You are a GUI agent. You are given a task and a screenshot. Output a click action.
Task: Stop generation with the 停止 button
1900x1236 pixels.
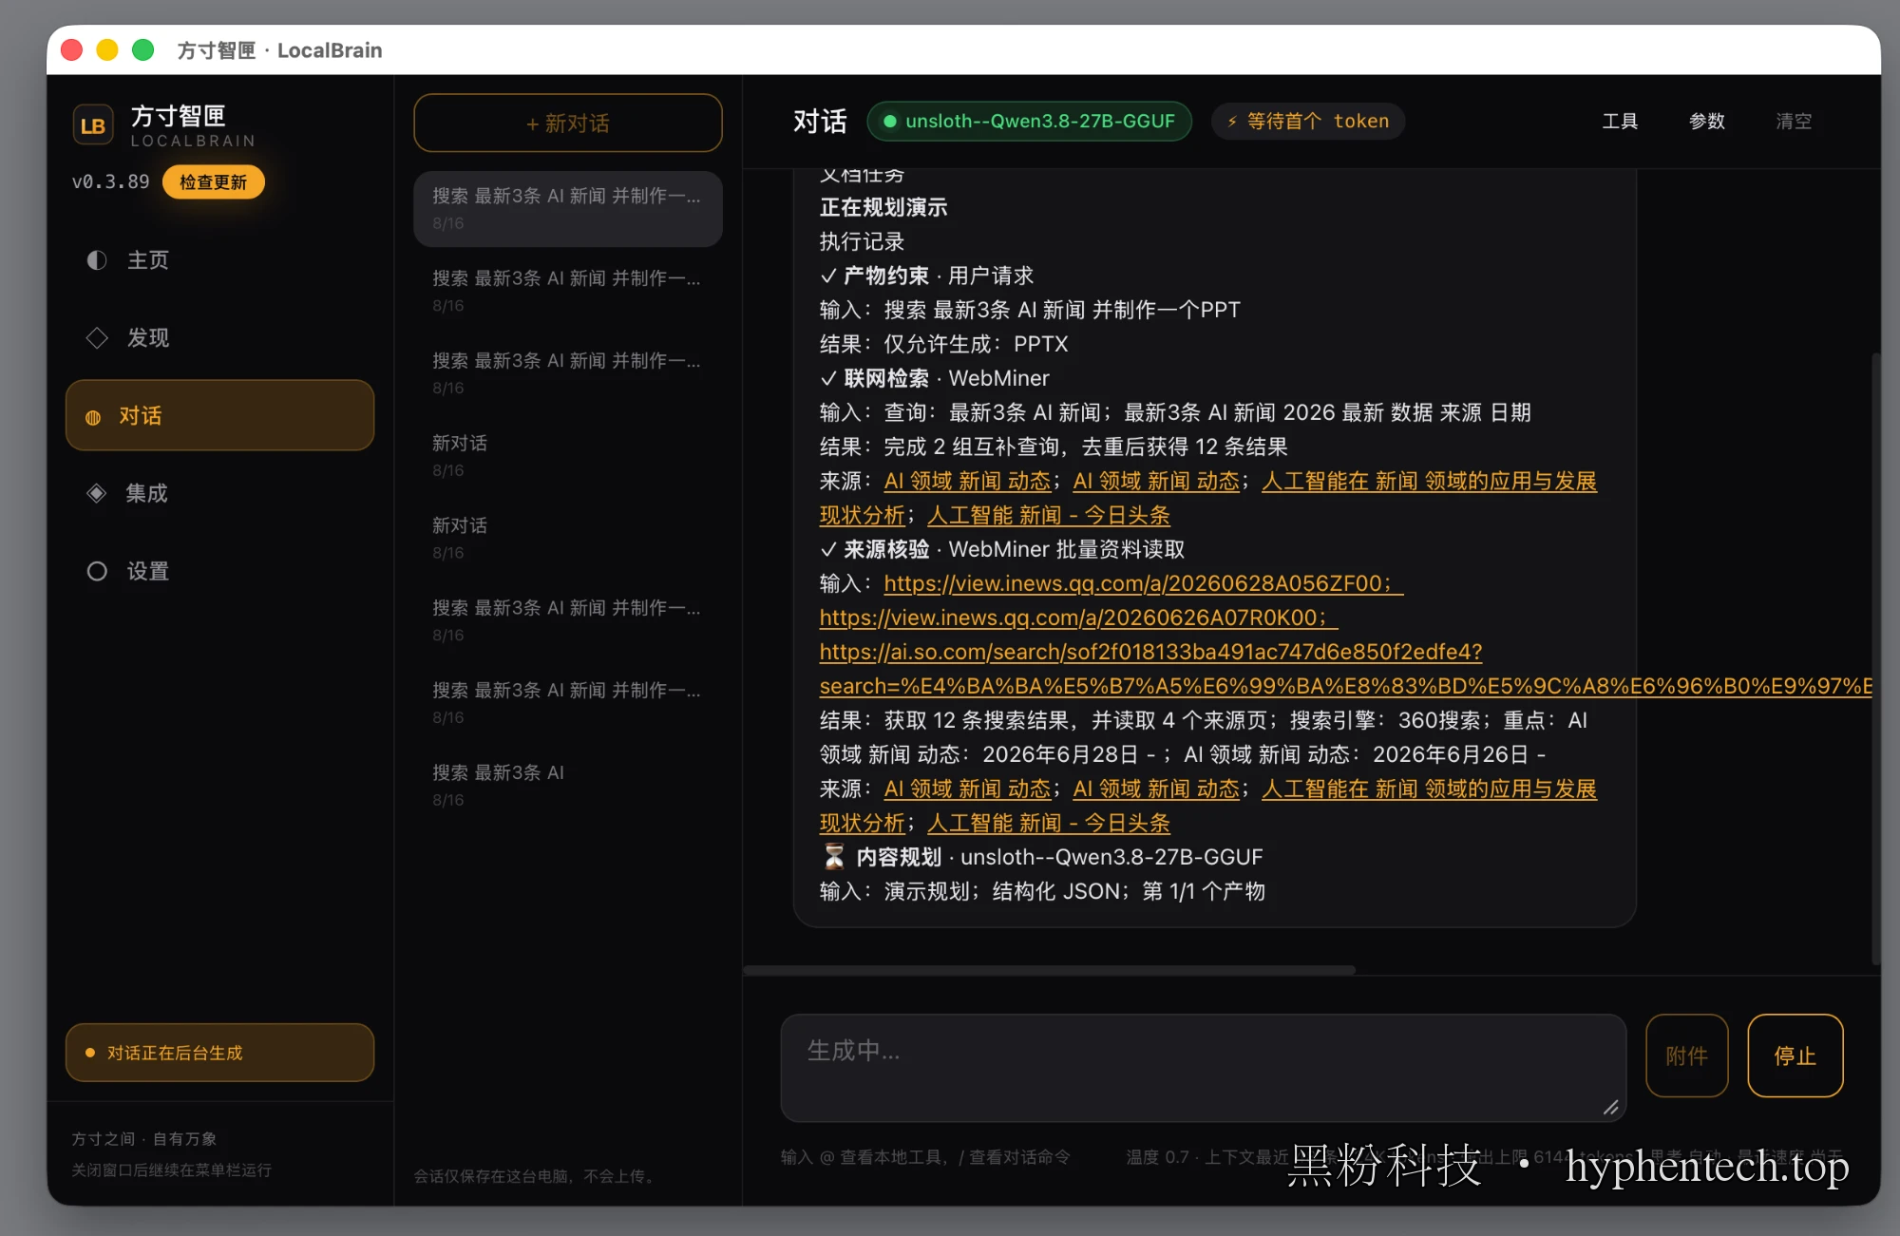click(x=1795, y=1055)
